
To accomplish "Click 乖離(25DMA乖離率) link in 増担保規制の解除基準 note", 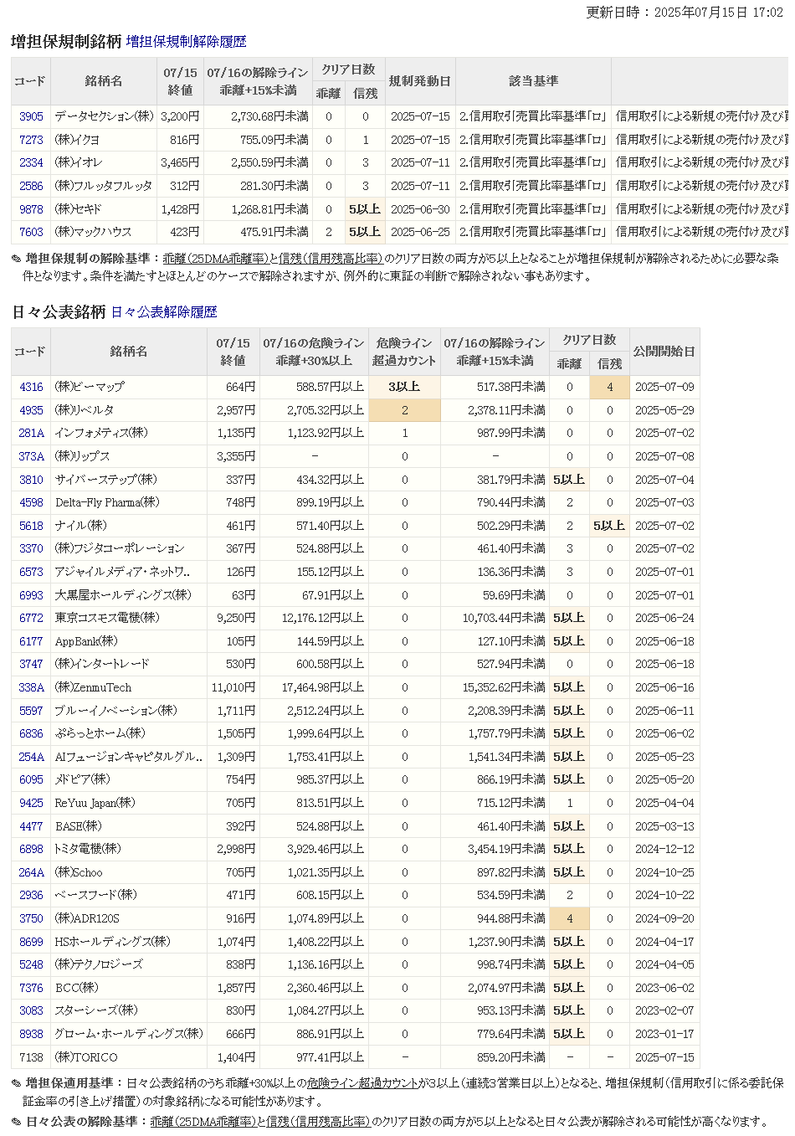I will (215, 259).
